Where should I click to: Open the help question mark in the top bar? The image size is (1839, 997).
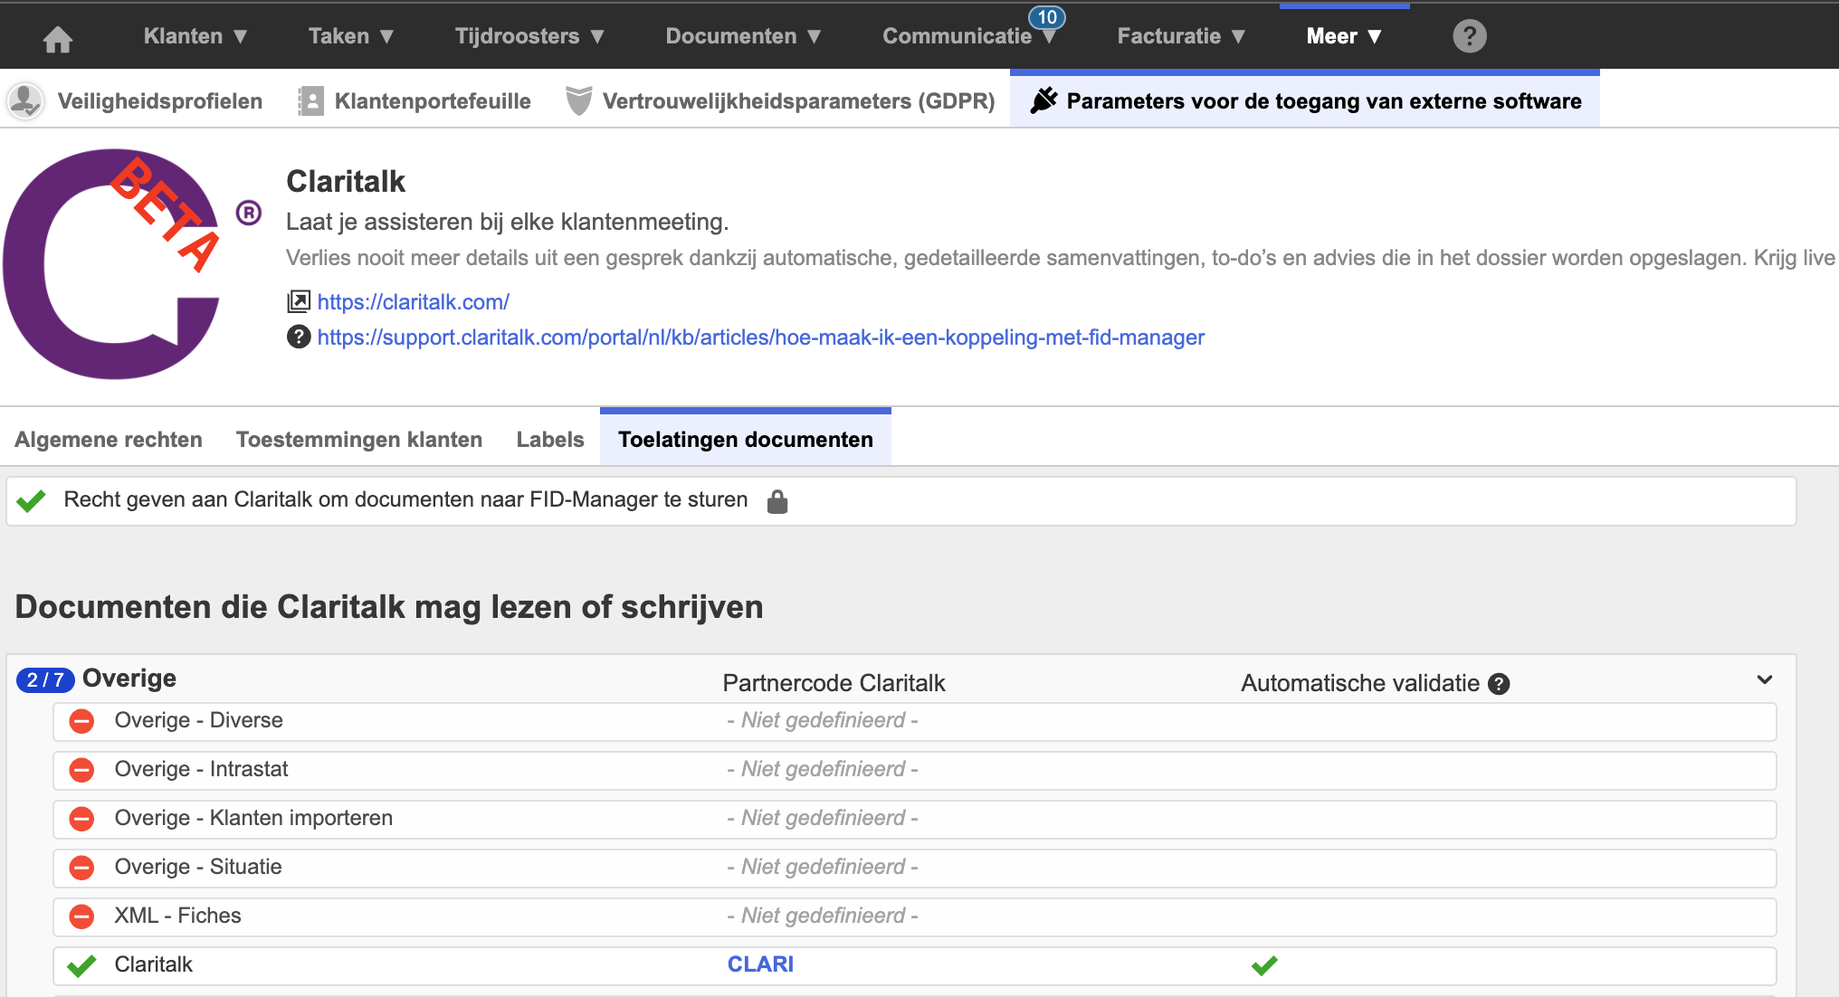click(x=1469, y=36)
